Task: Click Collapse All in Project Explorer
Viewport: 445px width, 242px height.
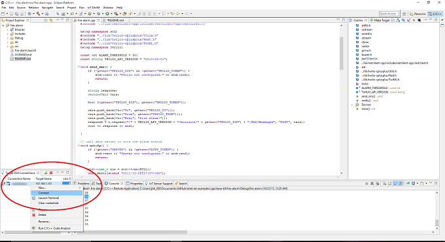Action: [x=46, y=20]
